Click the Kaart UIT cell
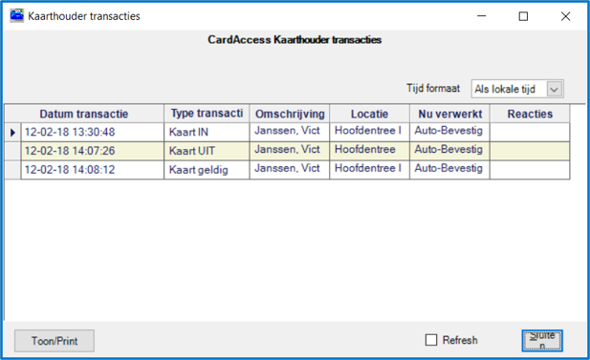The image size is (590, 360). point(207,151)
